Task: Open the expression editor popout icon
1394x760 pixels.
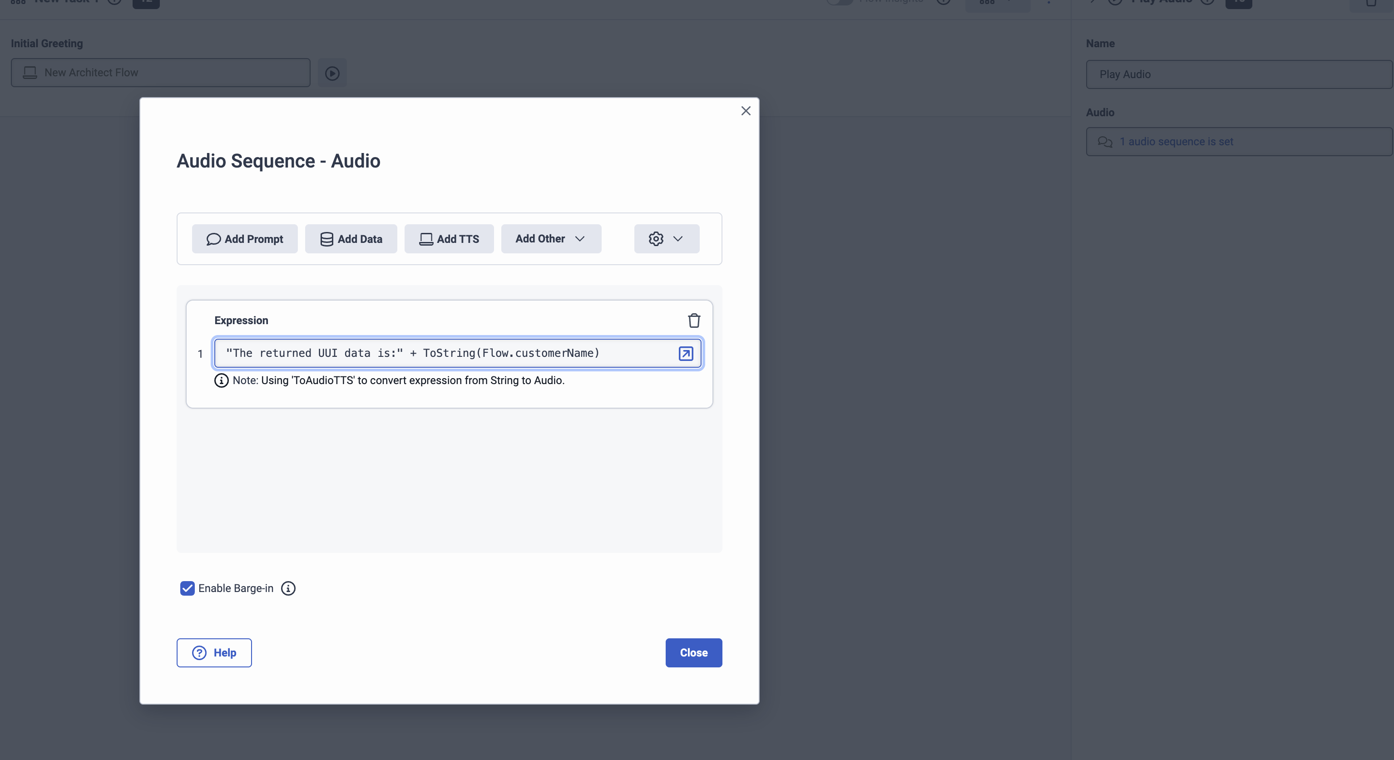Action: 686,353
